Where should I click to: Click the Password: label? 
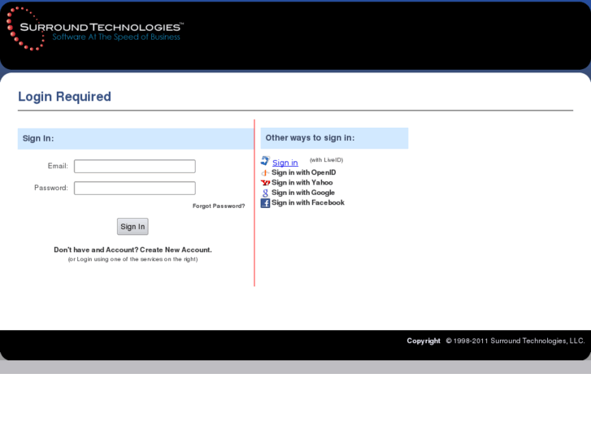pos(51,188)
